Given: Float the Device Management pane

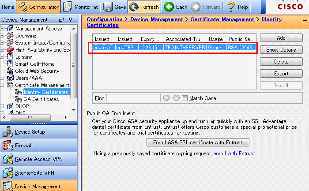Looking at the screenshot, I should coord(61,20).
